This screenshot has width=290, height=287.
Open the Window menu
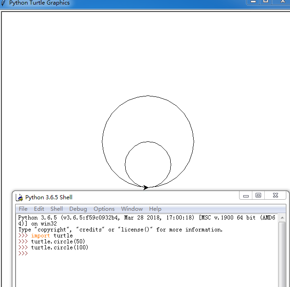[132, 209]
